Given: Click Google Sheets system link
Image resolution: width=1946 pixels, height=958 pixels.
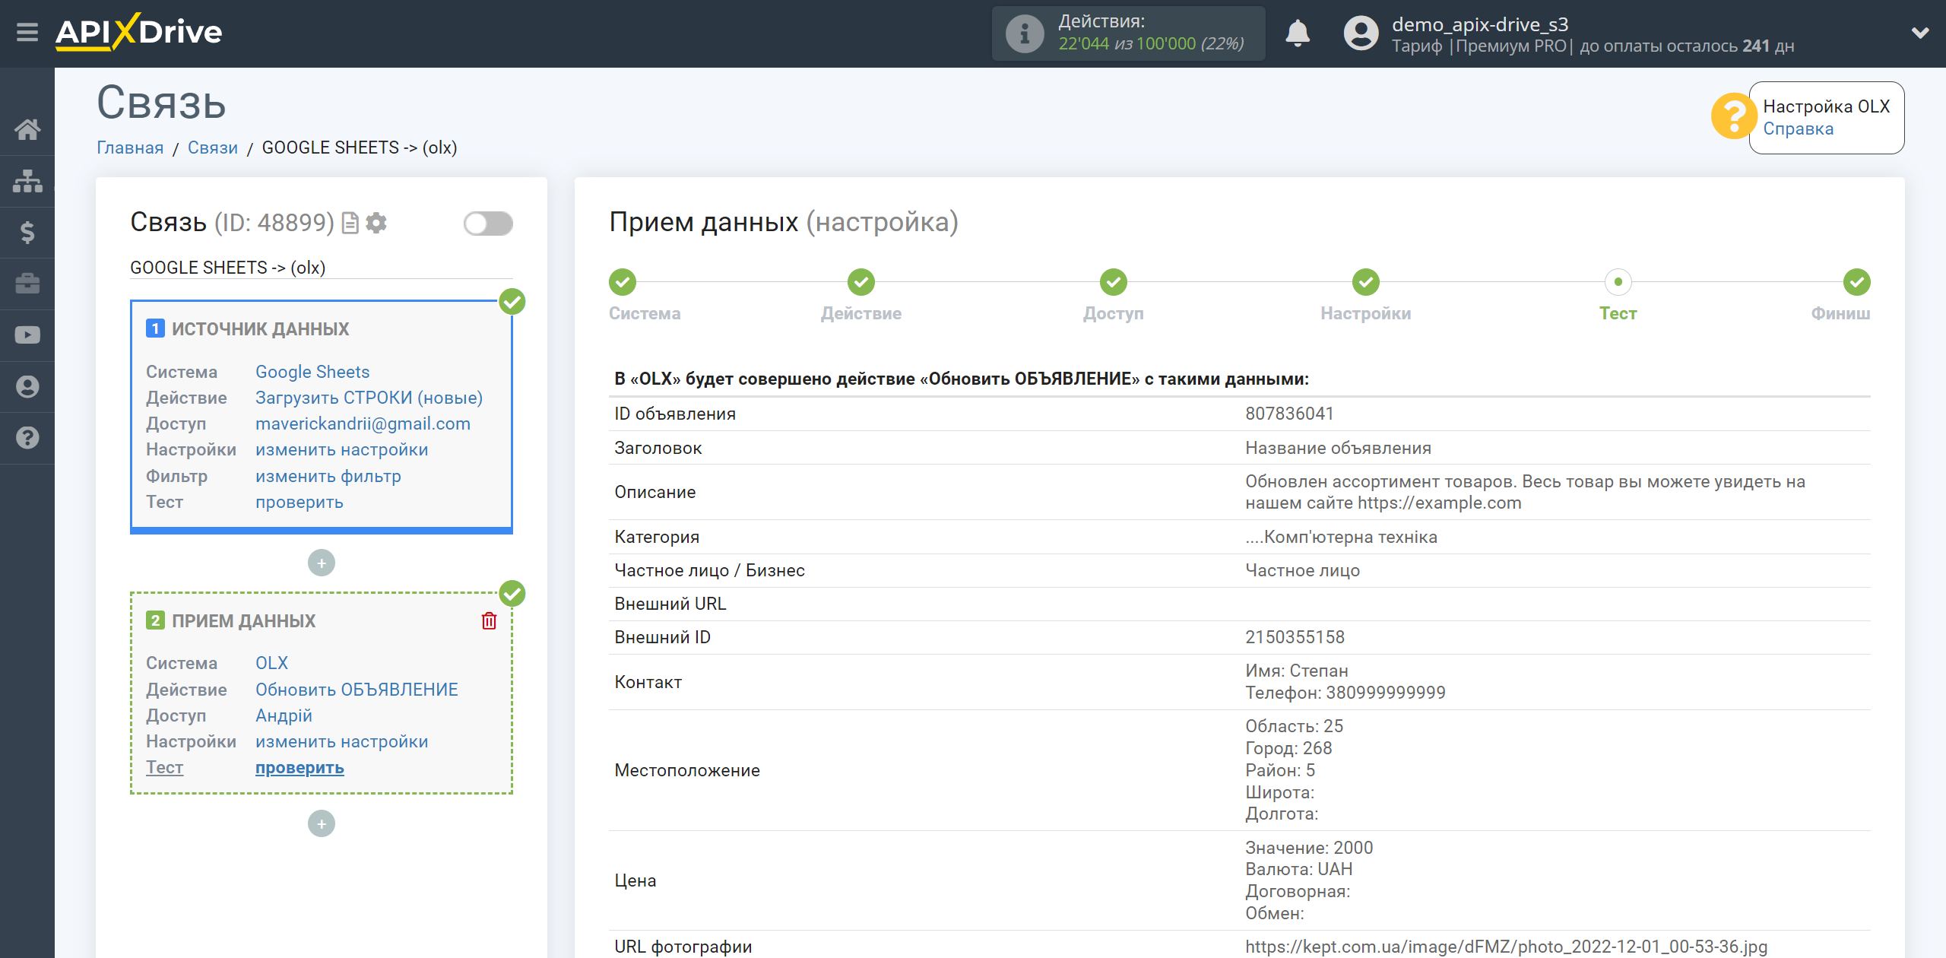Looking at the screenshot, I should [312, 372].
